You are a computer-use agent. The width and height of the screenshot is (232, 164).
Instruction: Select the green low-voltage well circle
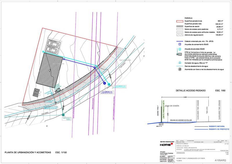(x=64, y=115)
